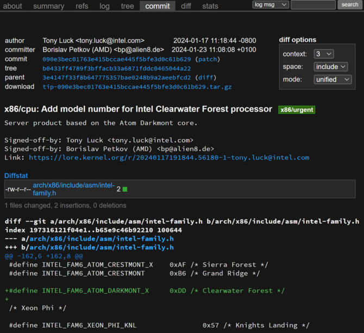The height and width of the screenshot is (333, 364).
Task: Open the refs tab
Action: [x=81, y=6]
